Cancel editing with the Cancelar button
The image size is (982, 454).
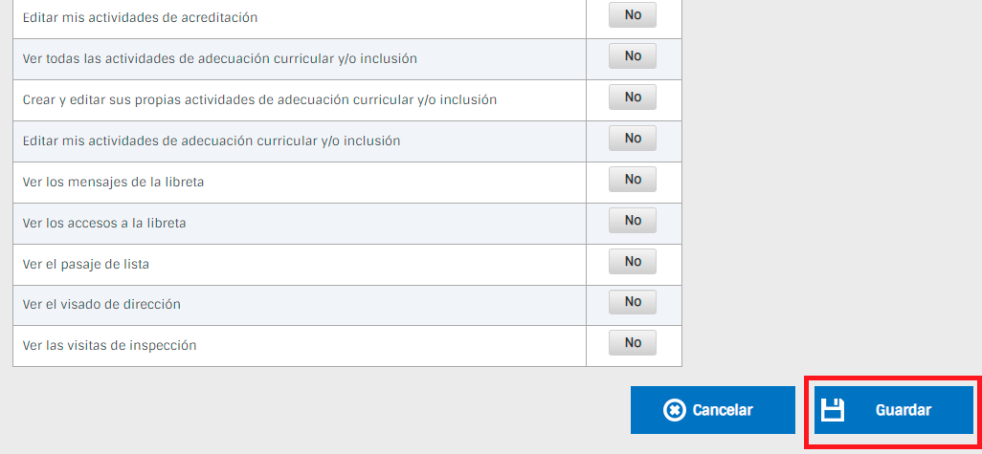[713, 410]
